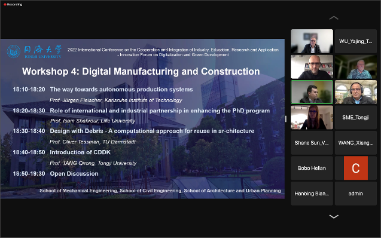Click the green-highlighted active speaker video

point(312,92)
